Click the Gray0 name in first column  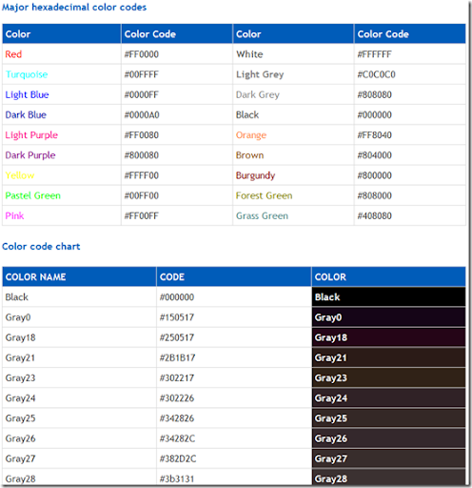coord(18,317)
